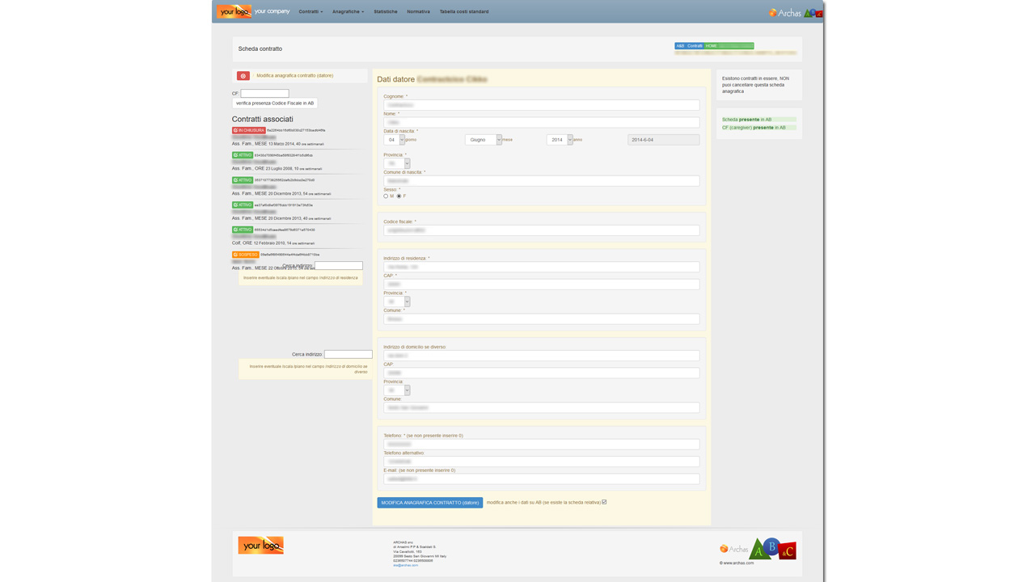Click the green HOME breadcrumb bar
Screen dimensions: 1035x582
pyautogui.click(x=728, y=46)
